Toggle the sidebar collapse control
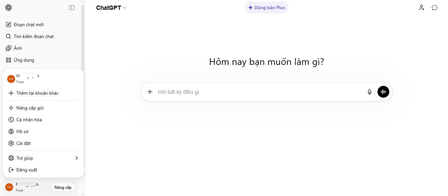The image size is (448, 196). point(72,7)
